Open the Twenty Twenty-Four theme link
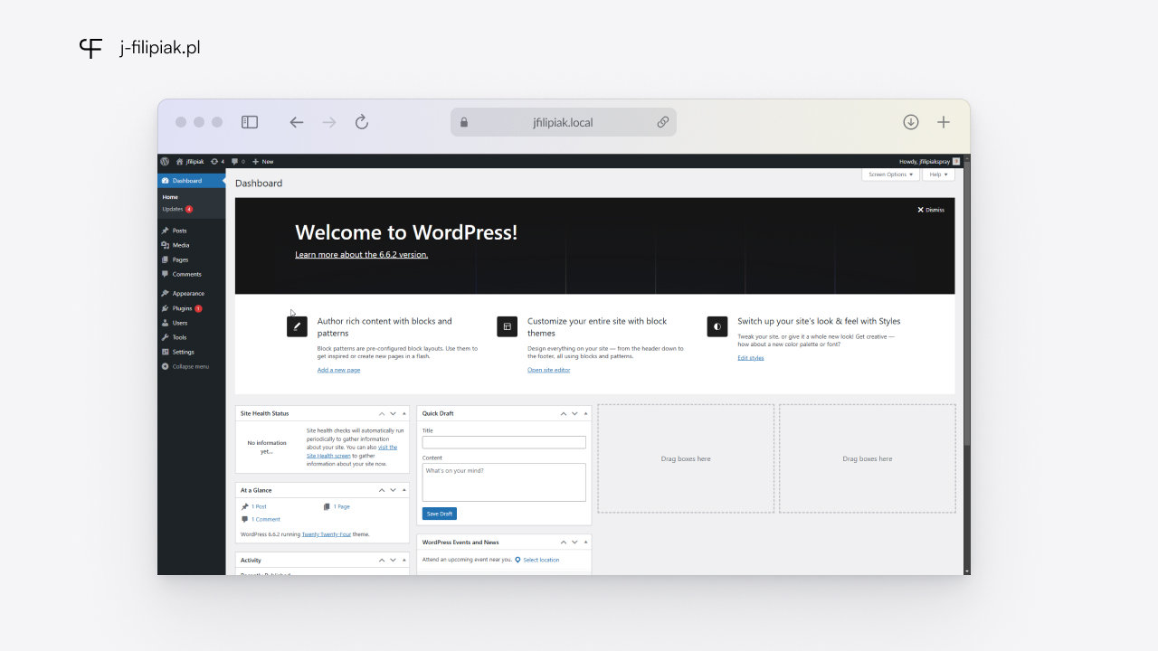Viewport: 1158px width, 651px height. (327, 534)
